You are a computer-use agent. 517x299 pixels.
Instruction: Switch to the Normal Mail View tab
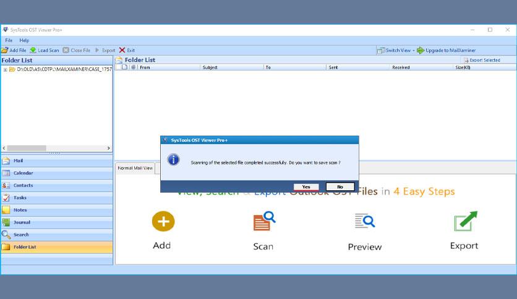(135, 168)
